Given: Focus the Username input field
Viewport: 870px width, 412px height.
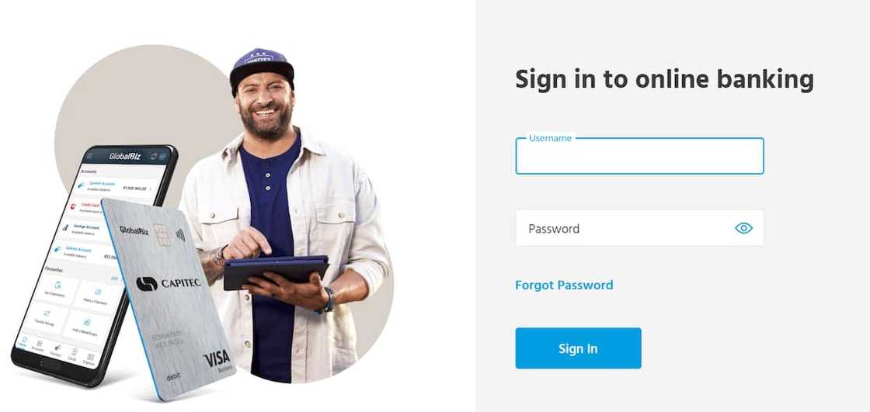Looking at the screenshot, I should [x=639, y=156].
